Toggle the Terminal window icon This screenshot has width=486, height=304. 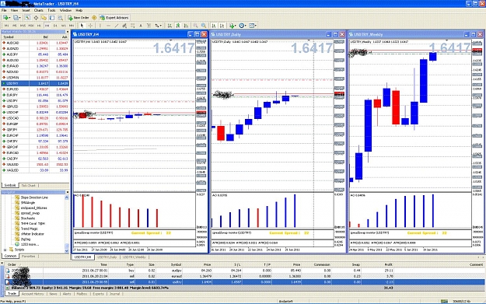click(x=52, y=18)
